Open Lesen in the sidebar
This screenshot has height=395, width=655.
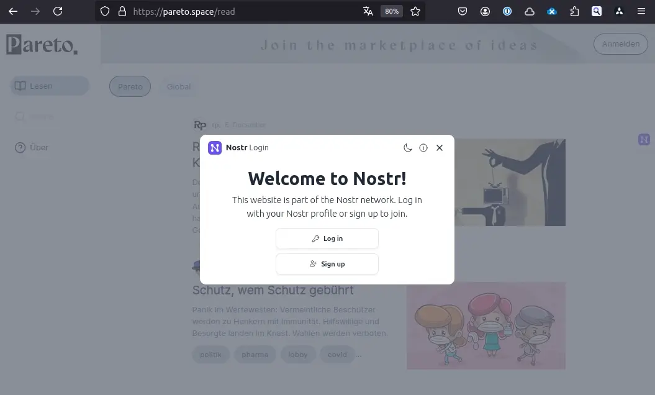[50, 86]
